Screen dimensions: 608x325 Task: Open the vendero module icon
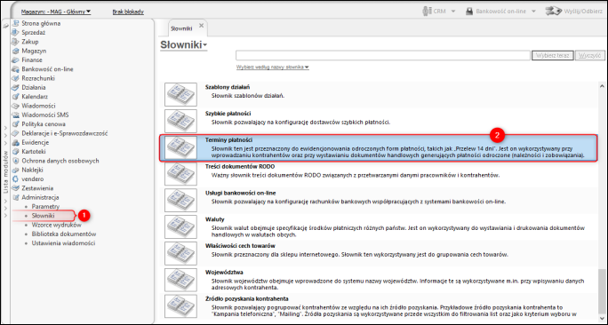15,179
